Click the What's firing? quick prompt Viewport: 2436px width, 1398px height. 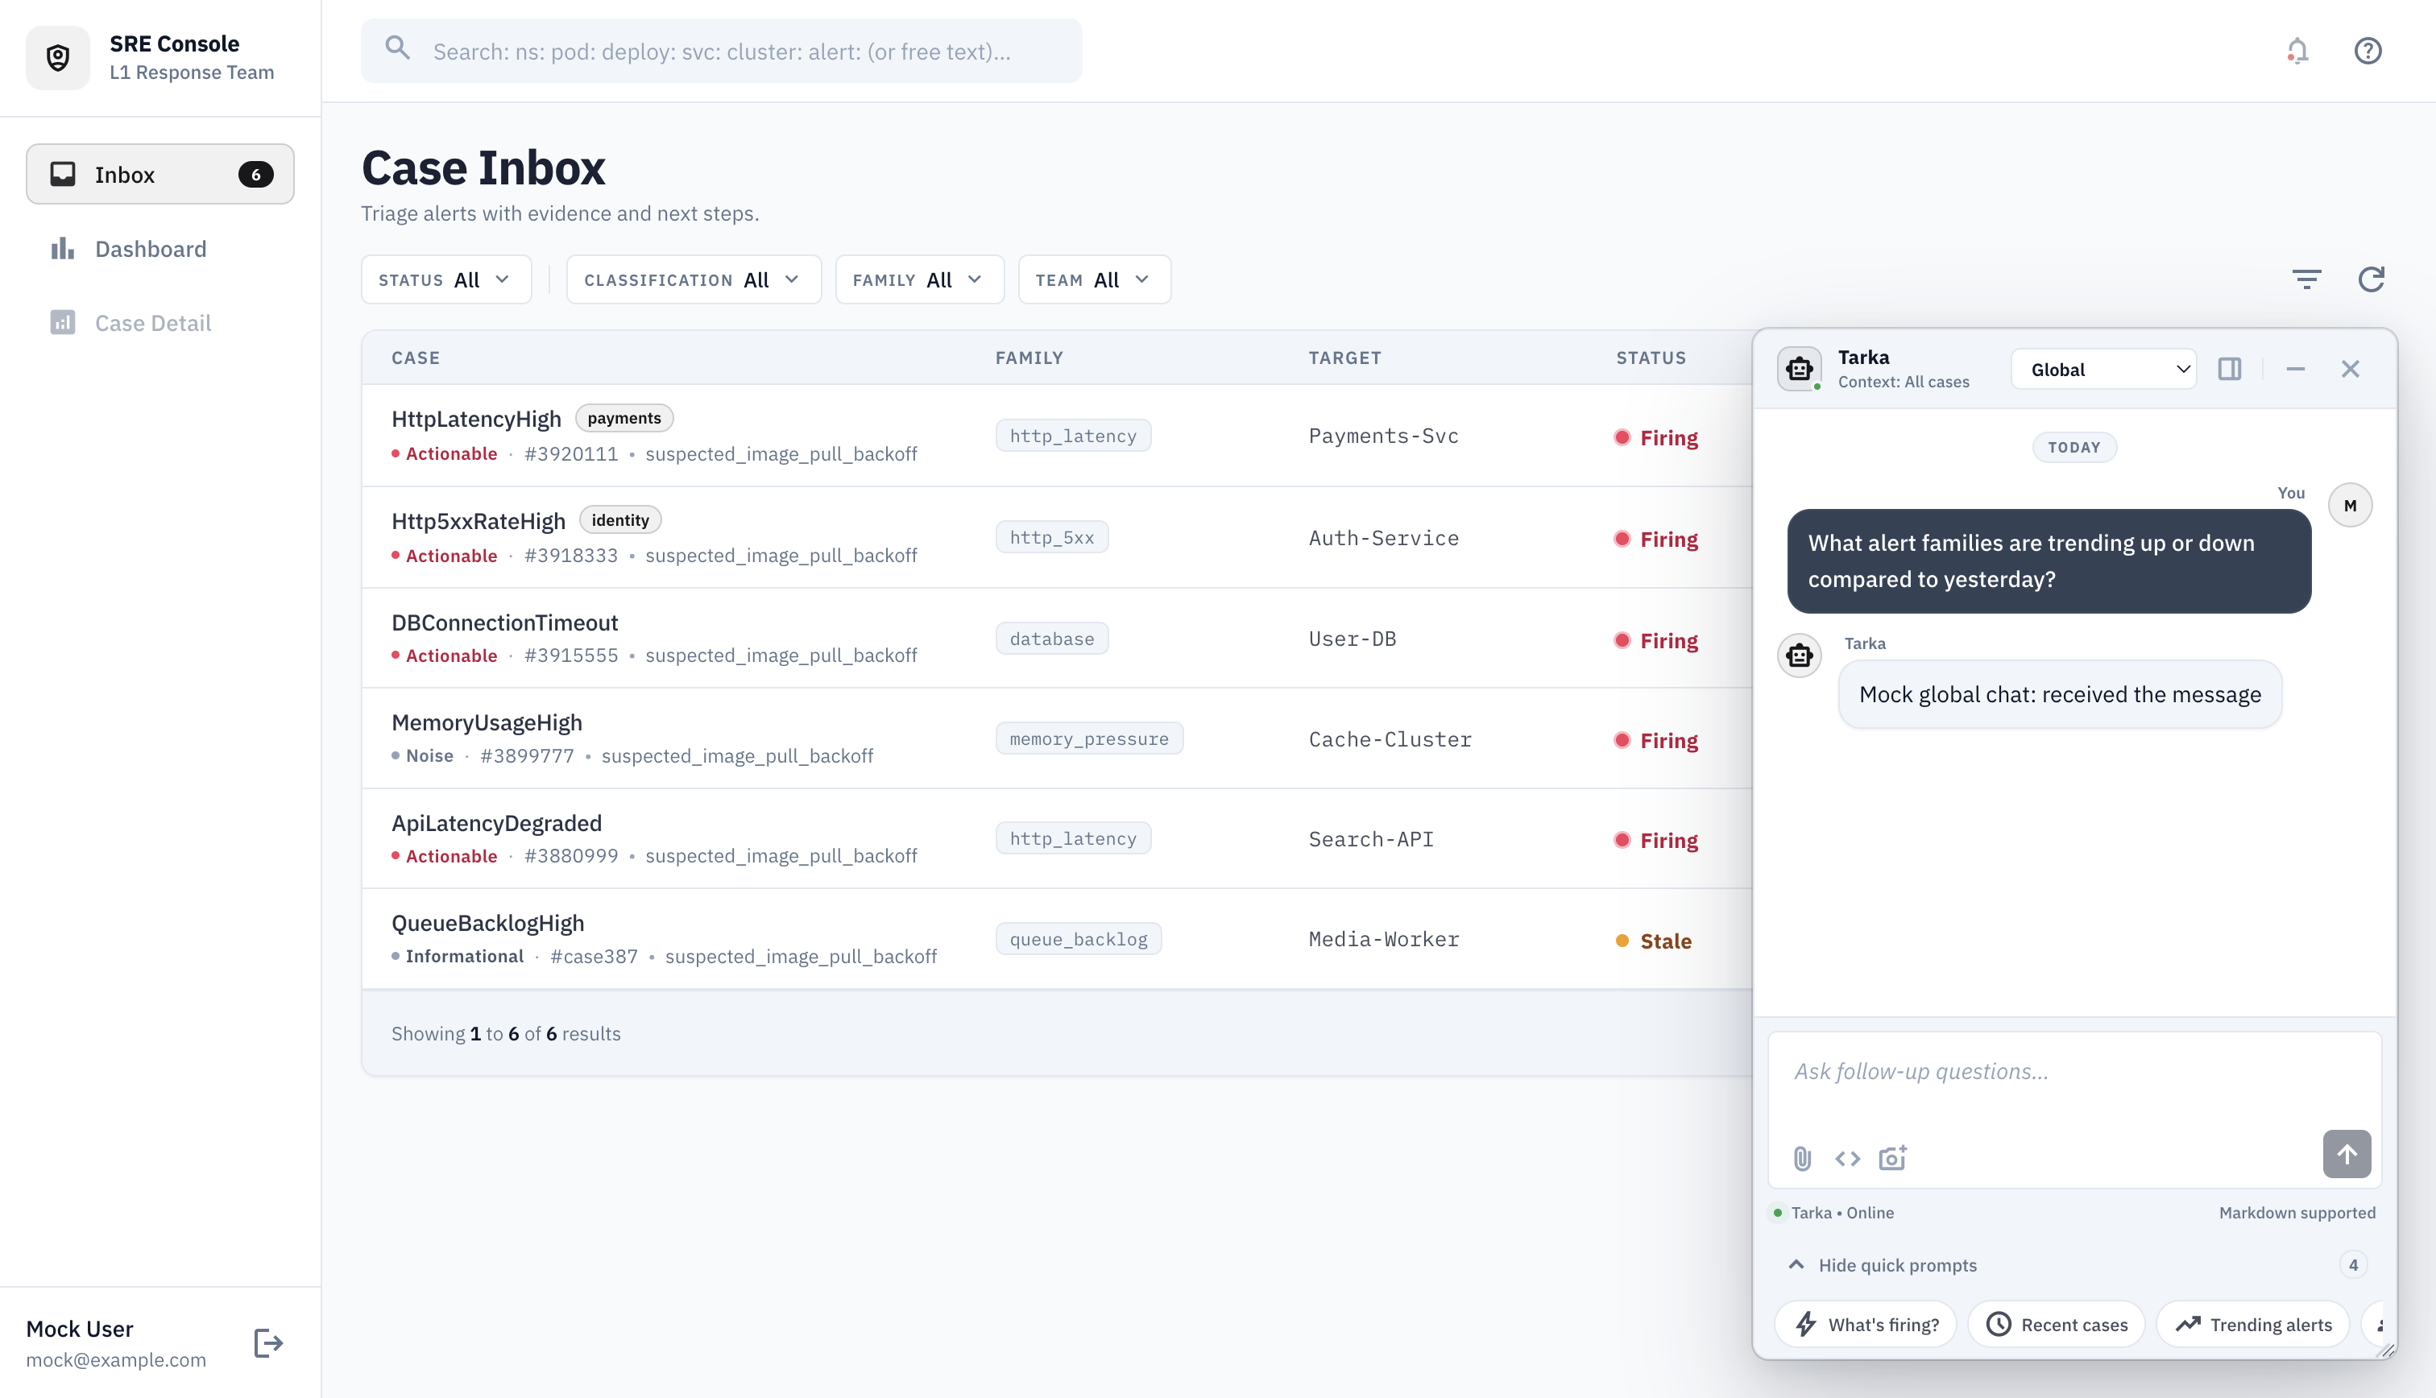1865,1324
